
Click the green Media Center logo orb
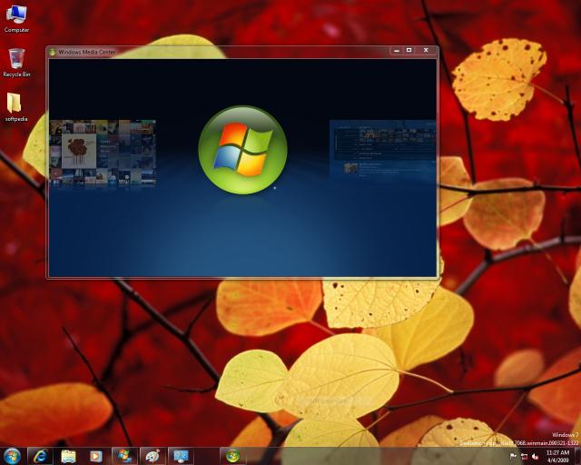click(242, 150)
